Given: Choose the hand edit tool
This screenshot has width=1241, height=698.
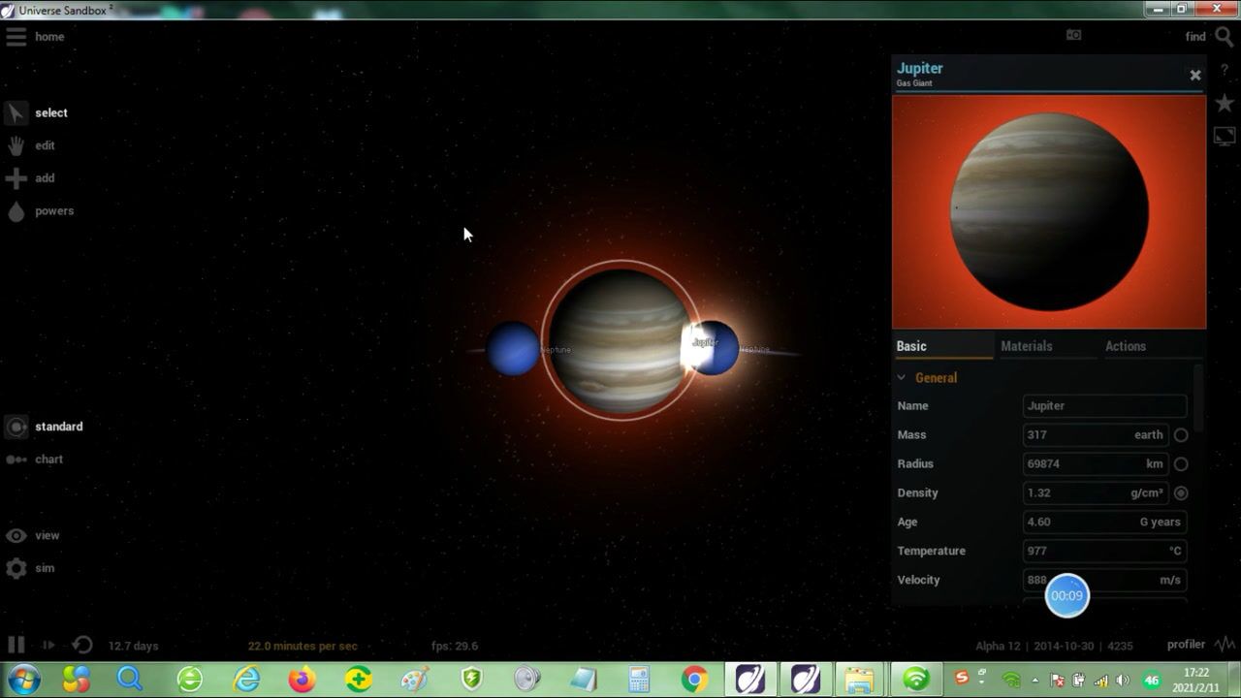Looking at the screenshot, I should 16,145.
